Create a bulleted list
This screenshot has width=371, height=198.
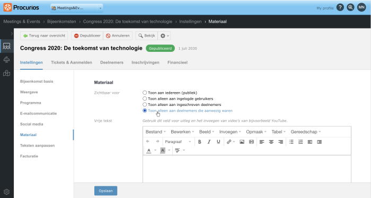pos(291,142)
